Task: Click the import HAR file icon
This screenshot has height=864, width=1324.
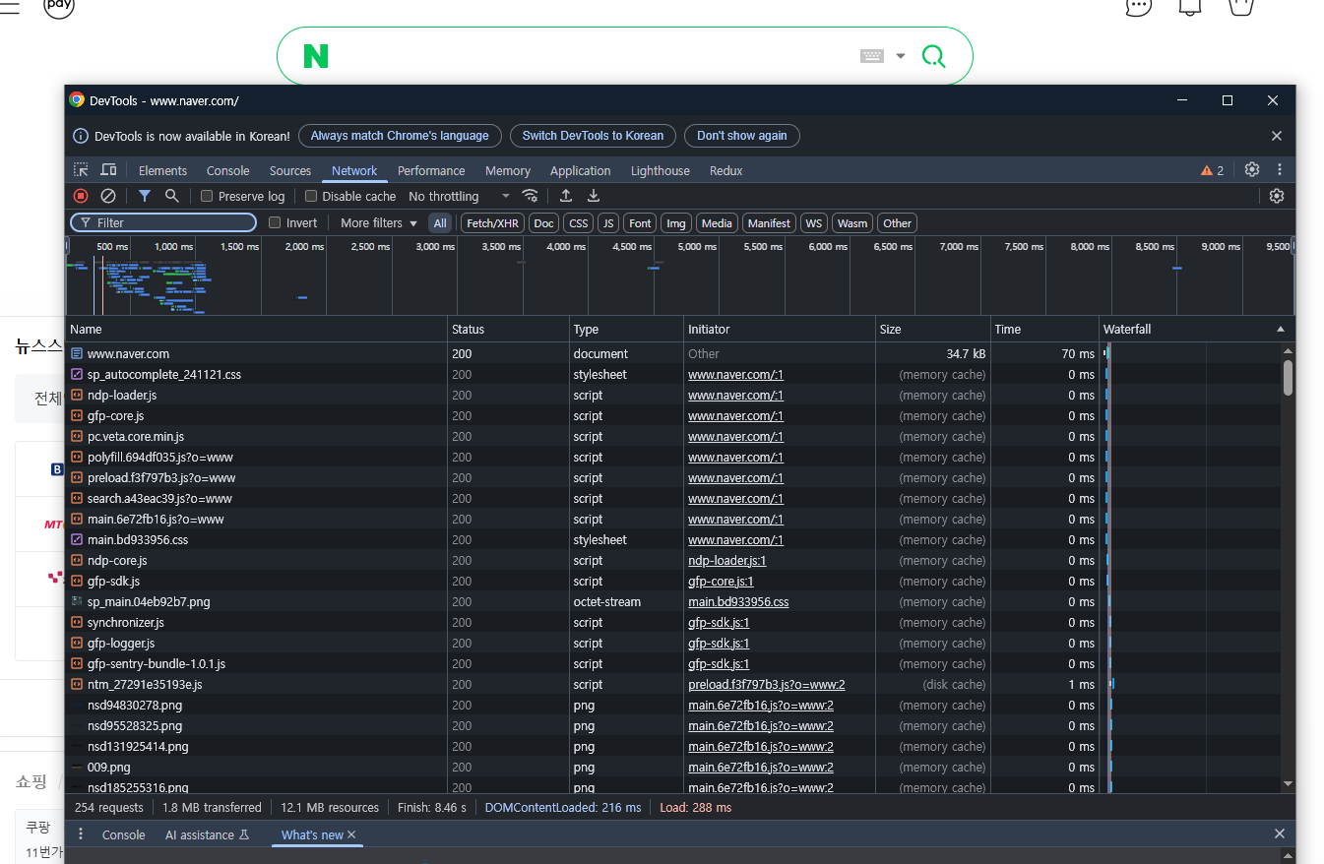Action: [x=566, y=196]
